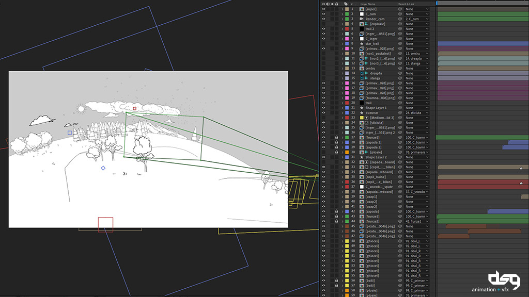Click the camera icon of Render_cam layer
Screen dimensions: 529x297
click(362, 19)
